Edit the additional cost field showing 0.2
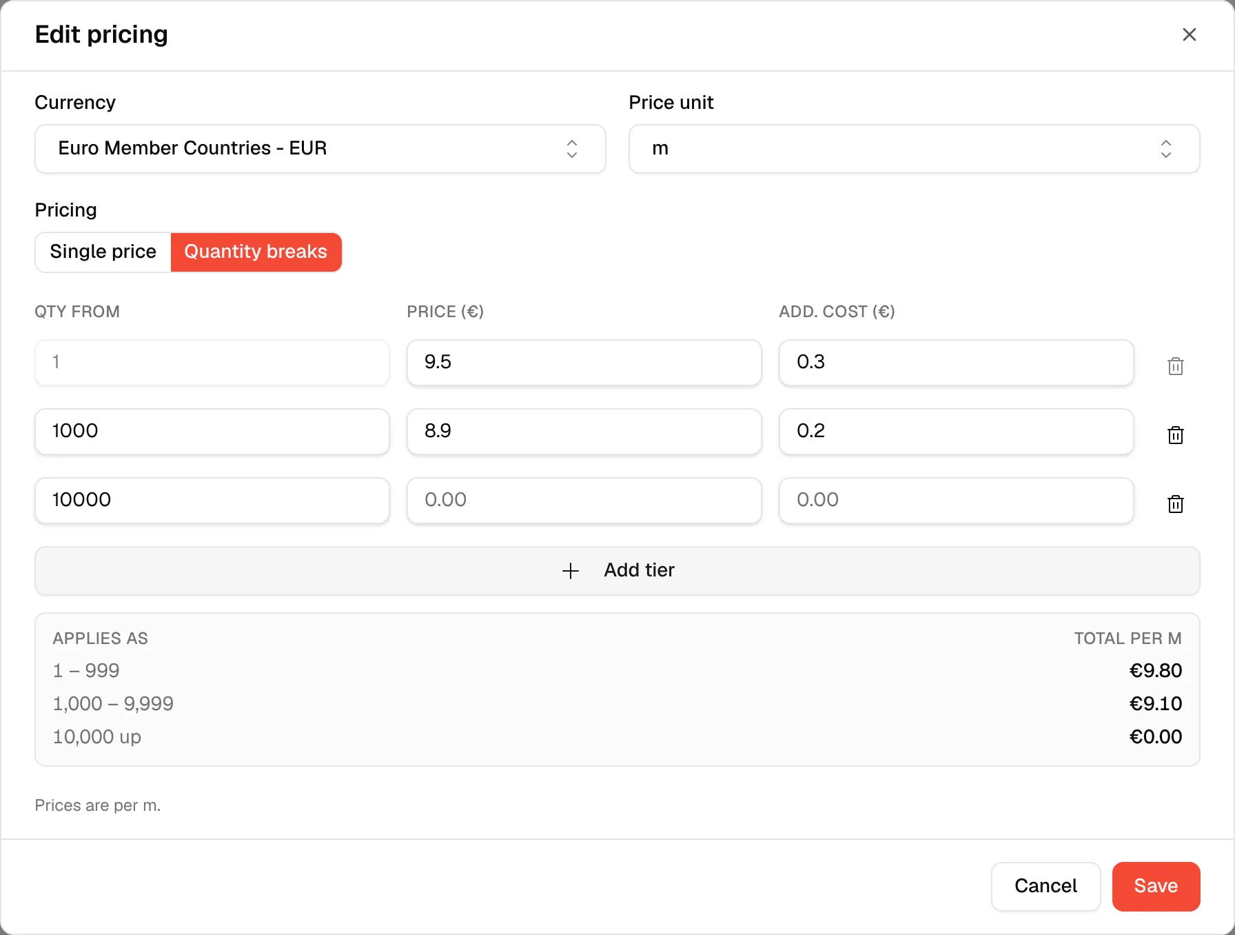Screen dimensions: 1235x935 click(x=957, y=431)
